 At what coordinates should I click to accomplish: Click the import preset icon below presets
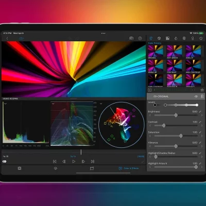click(x=150, y=90)
